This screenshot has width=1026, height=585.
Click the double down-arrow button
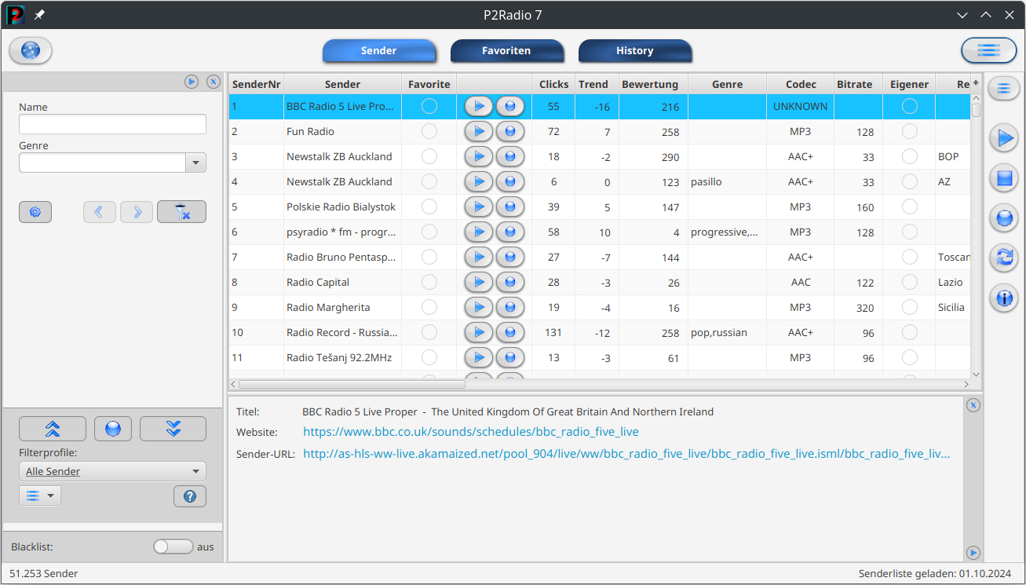173,429
